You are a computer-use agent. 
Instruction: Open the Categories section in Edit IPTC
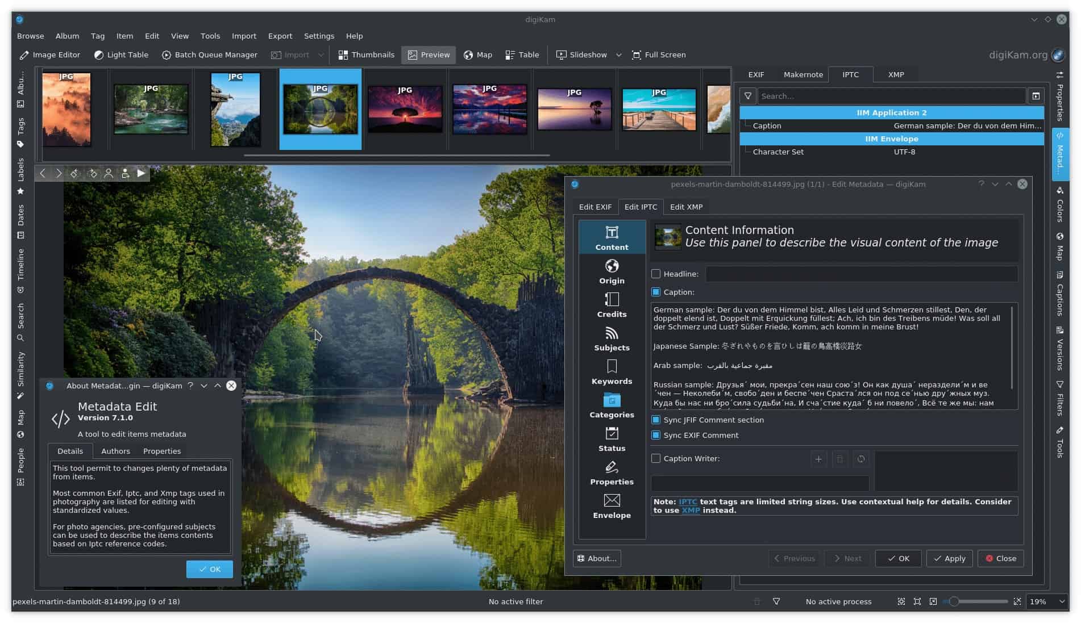tap(612, 405)
